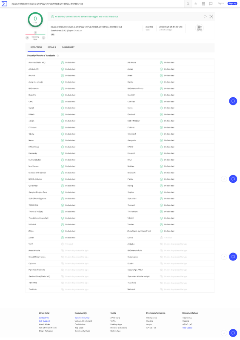The height and width of the screenshot is (340, 240).
Task: Click the green check icon in BitDefender row
Action: coord(62,88)
